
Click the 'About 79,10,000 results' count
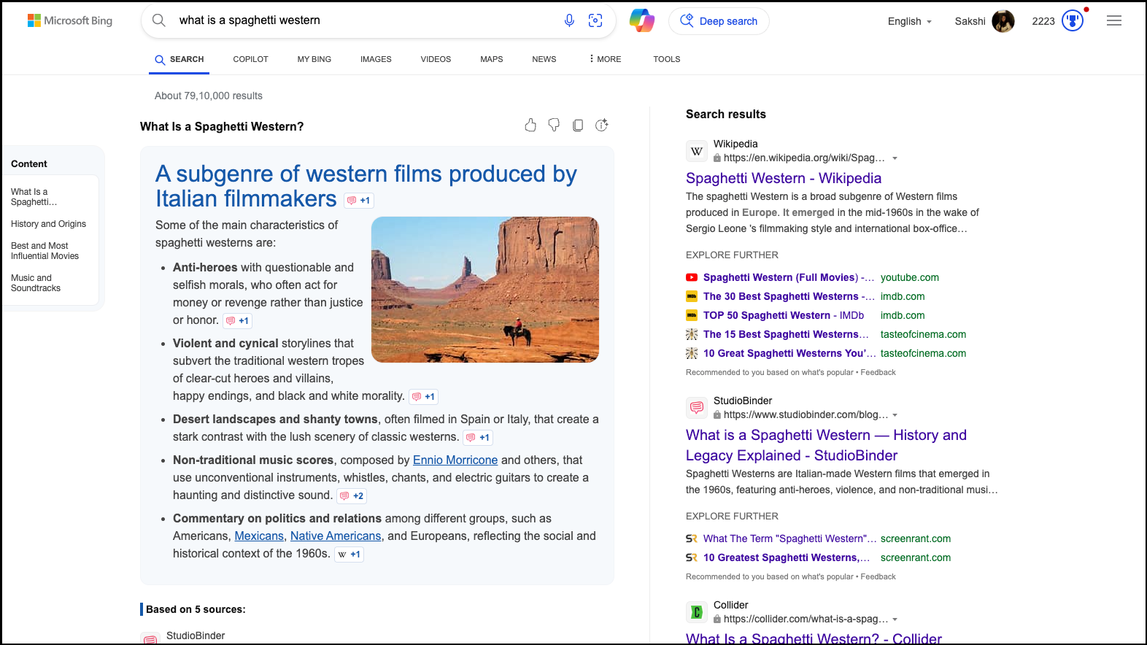click(209, 96)
